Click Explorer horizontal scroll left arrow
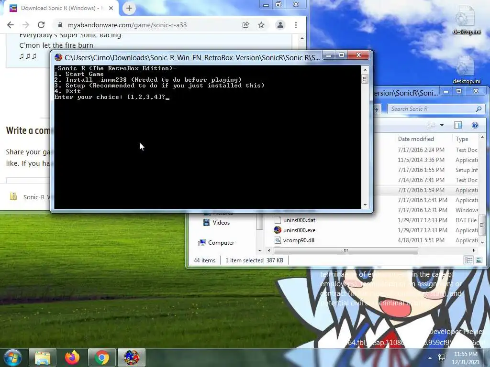The height and width of the screenshot is (367, 490). click(269, 250)
